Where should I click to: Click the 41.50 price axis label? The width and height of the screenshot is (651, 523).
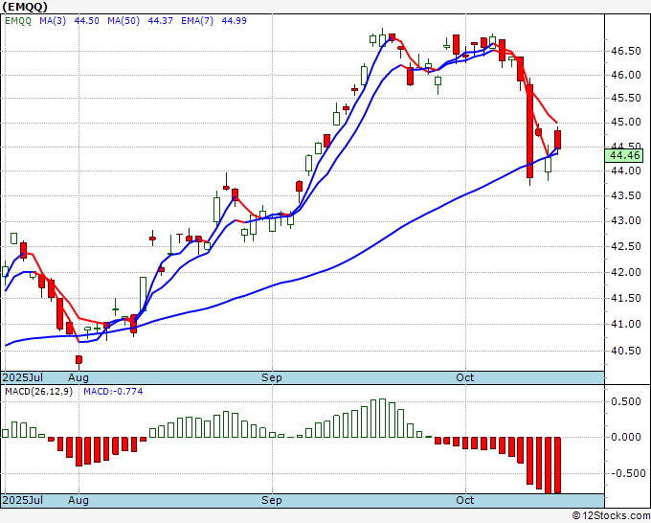(626, 298)
